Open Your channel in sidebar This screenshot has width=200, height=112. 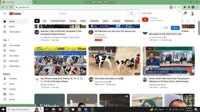15,45
